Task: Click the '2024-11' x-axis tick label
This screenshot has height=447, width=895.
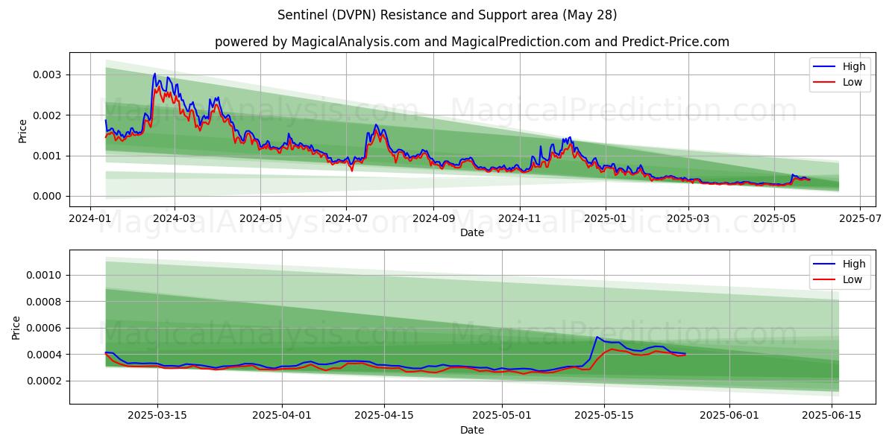Action: click(x=519, y=218)
